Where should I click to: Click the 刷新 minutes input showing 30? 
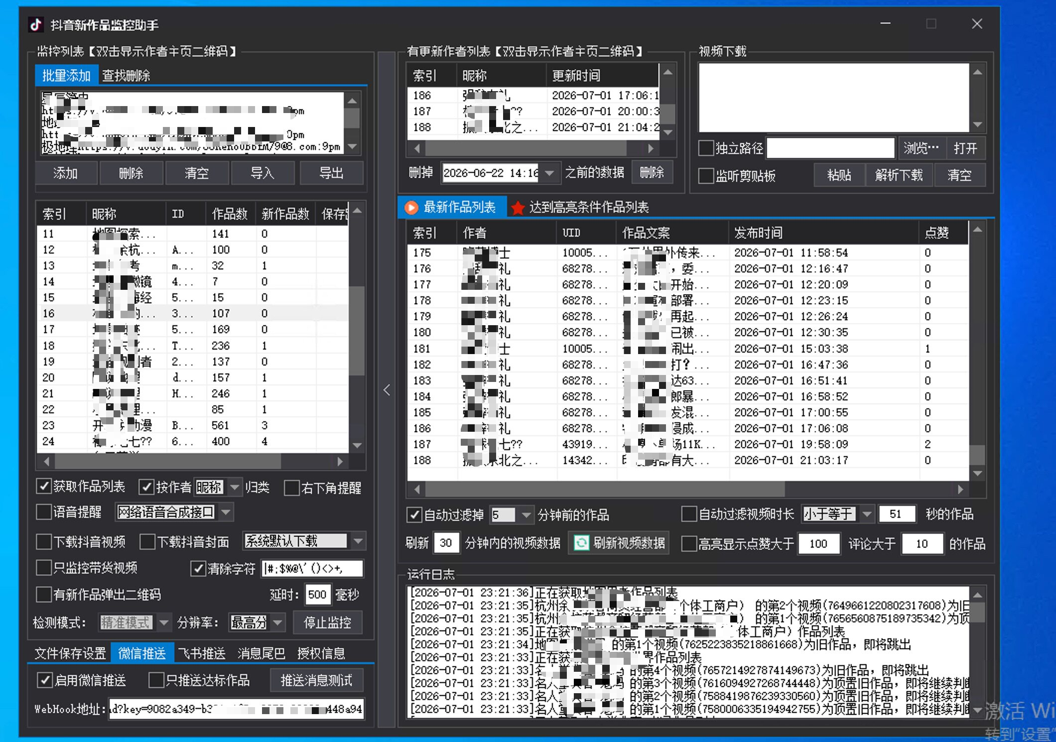446,543
